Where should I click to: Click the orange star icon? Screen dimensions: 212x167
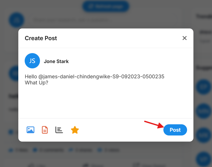pos(75,130)
